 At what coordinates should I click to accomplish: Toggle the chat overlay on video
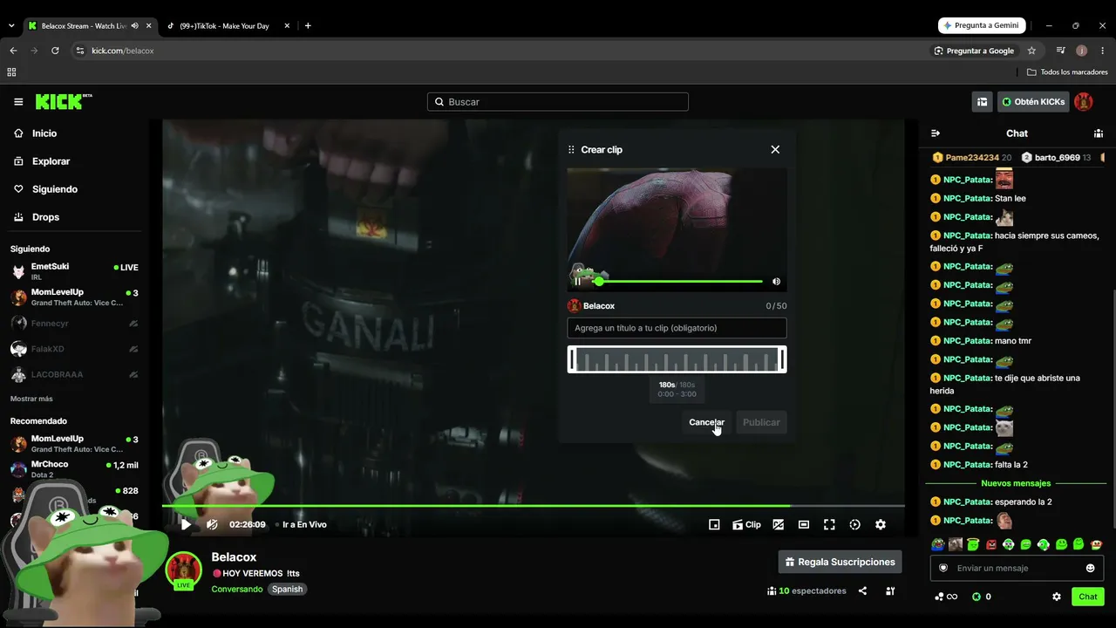(x=779, y=524)
